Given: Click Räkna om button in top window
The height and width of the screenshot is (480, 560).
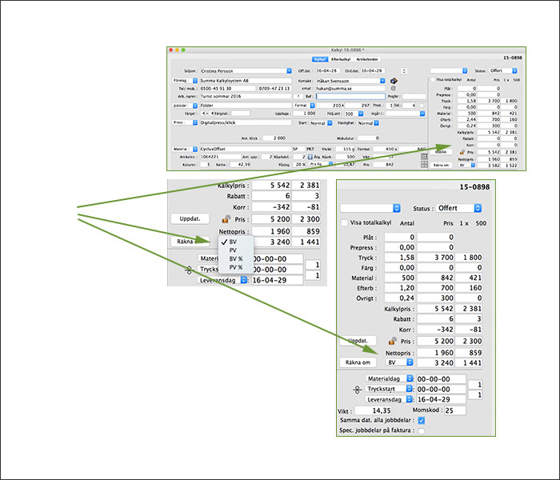Looking at the screenshot, I should 441,165.
